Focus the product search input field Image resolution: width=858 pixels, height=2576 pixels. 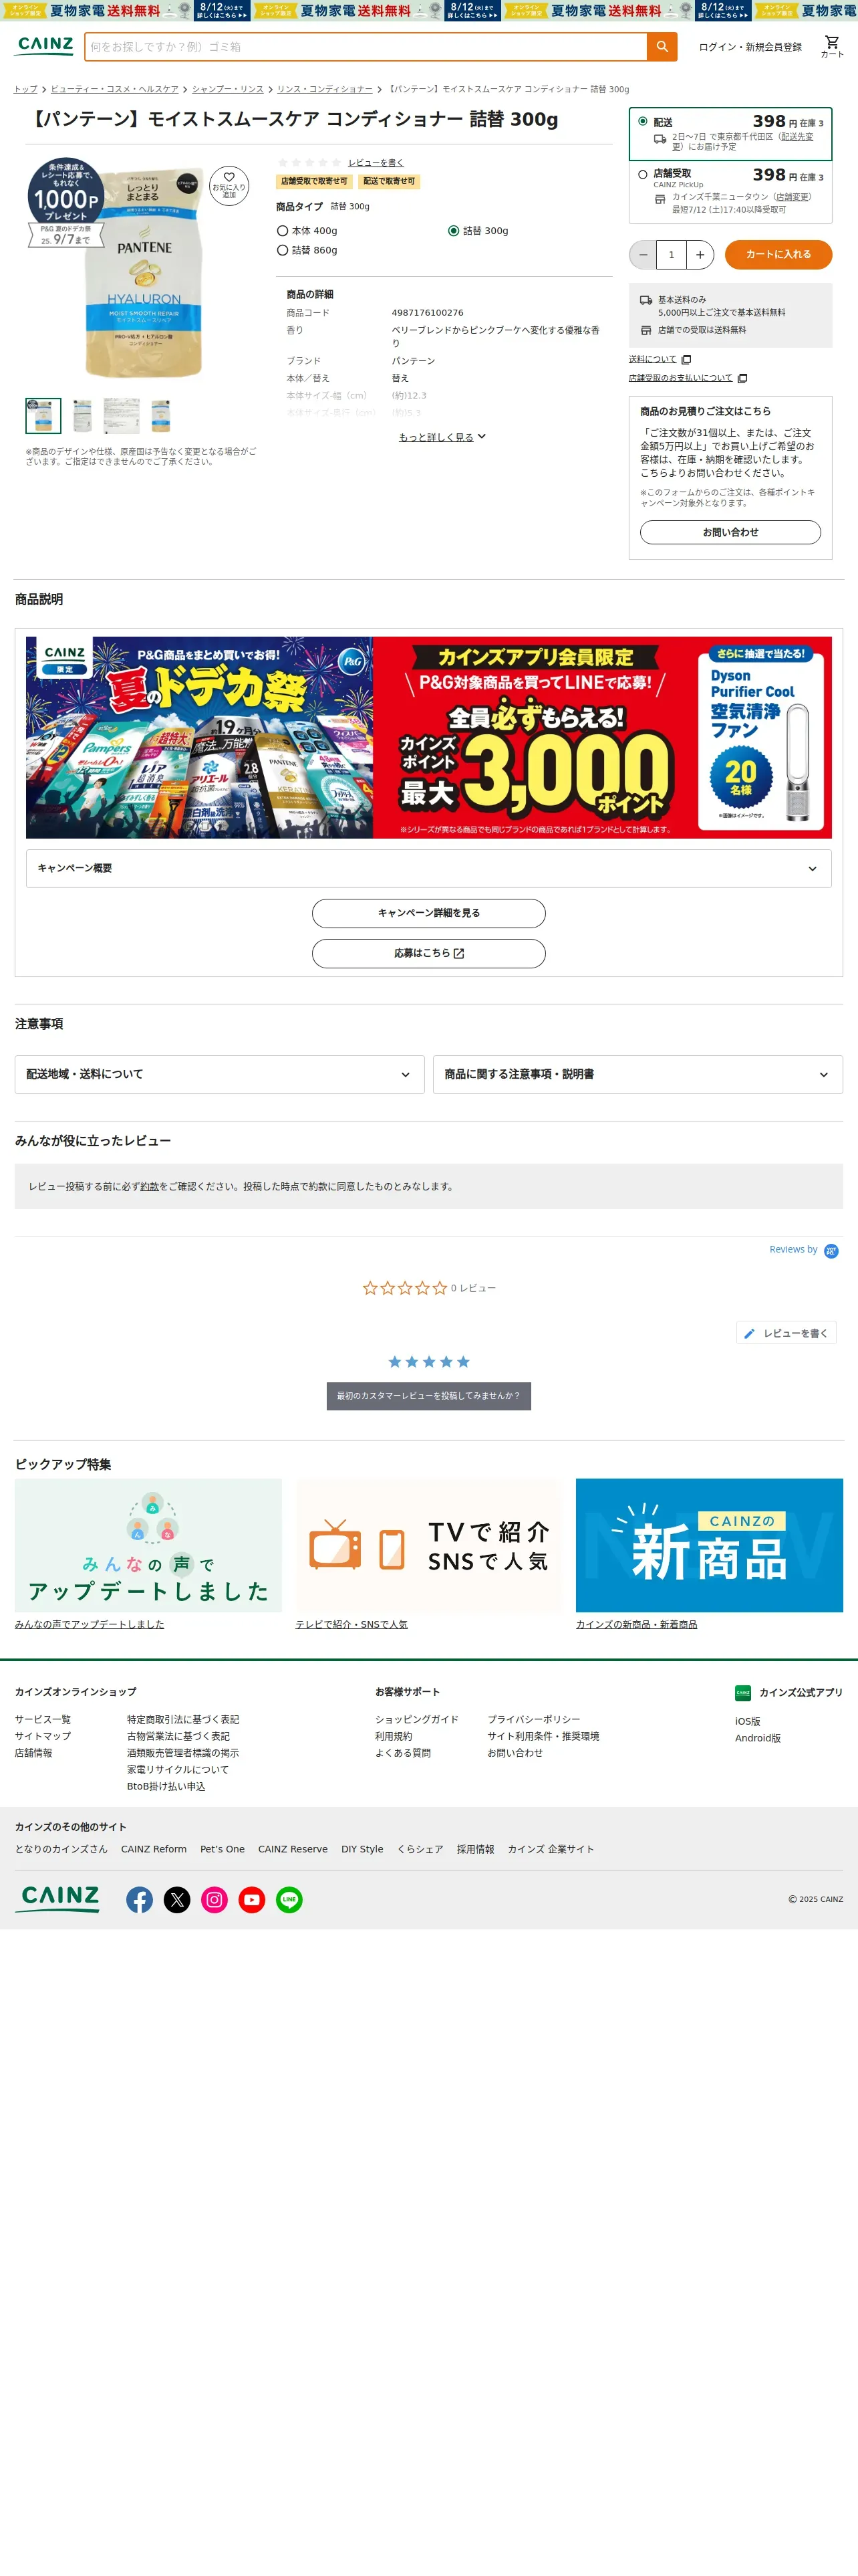click(x=367, y=47)
